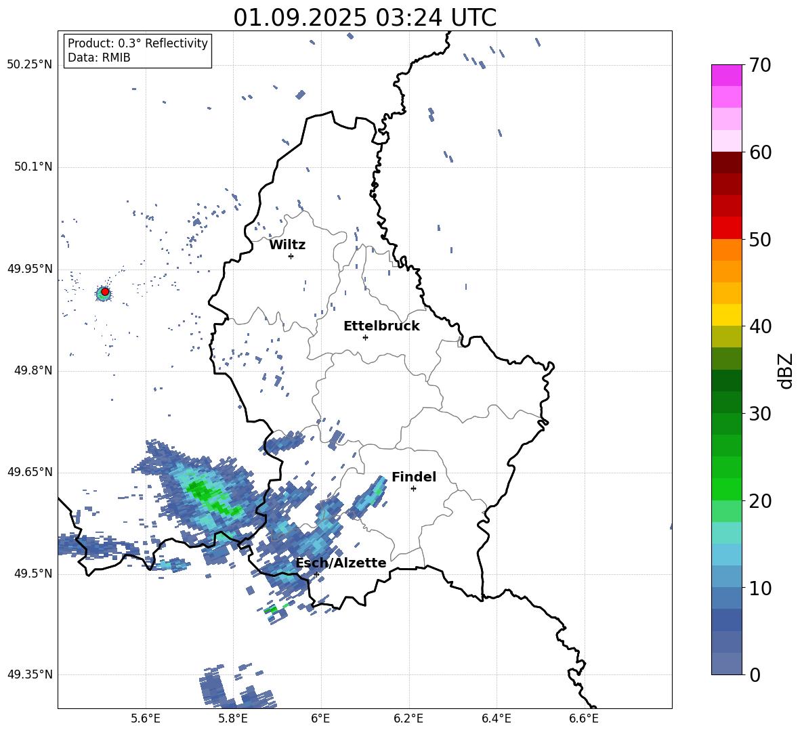The image size is (802, 732).
Task: Click the 6.6°E longitude label
Action: pyautogui.click(x=584, y=718)
